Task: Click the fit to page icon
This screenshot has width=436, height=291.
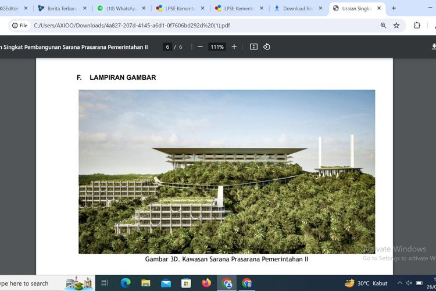Action: (x=253, y=47)
